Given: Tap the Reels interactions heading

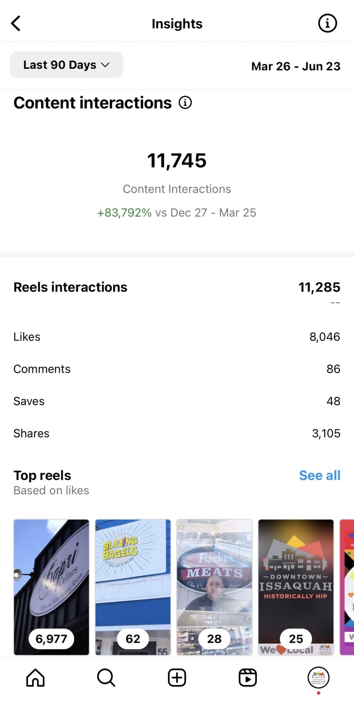Looking at the screenshot, I should tap(71, 287).
